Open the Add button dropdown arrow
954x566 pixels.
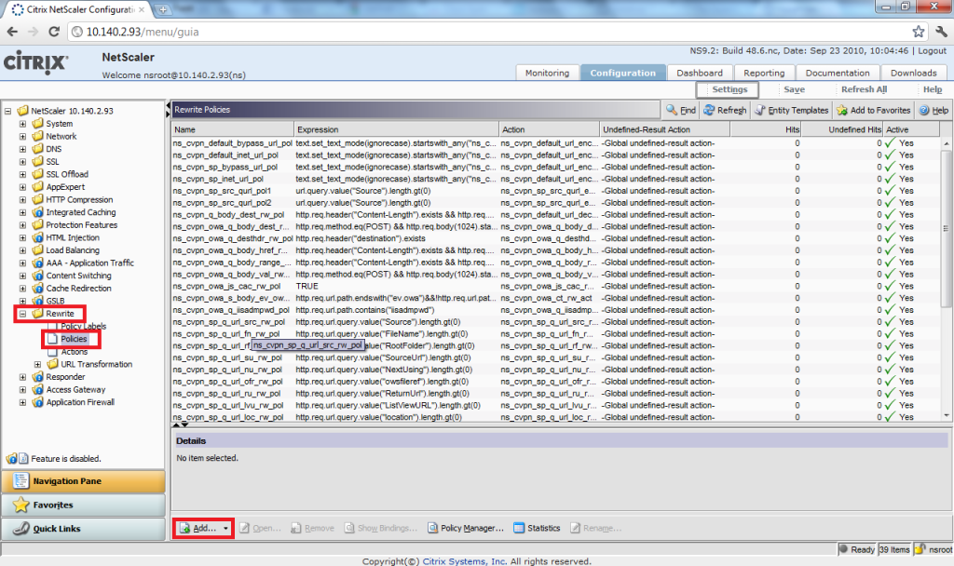(225, 529)
